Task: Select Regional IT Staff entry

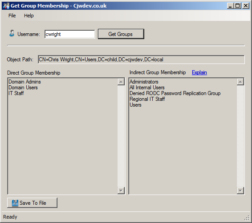Action: pos(147,99)
